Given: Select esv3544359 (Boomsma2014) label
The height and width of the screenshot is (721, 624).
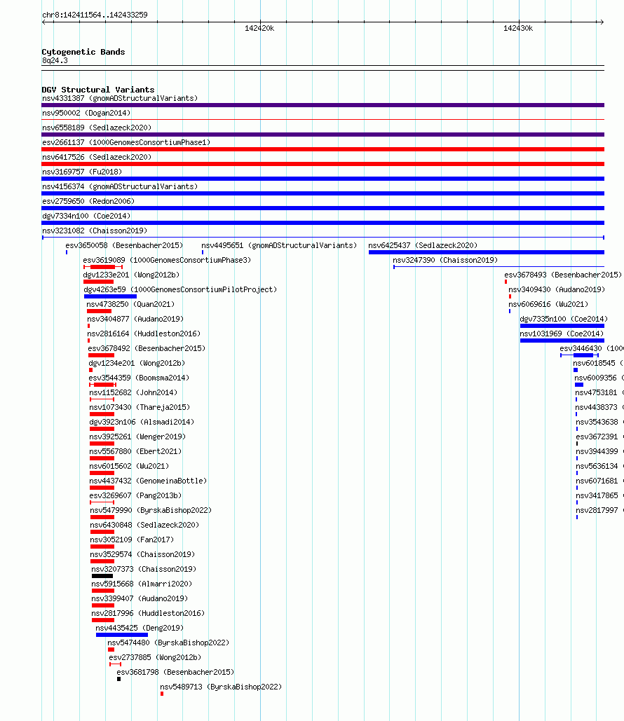Looking at the screenshot, I should coord(139,378).
